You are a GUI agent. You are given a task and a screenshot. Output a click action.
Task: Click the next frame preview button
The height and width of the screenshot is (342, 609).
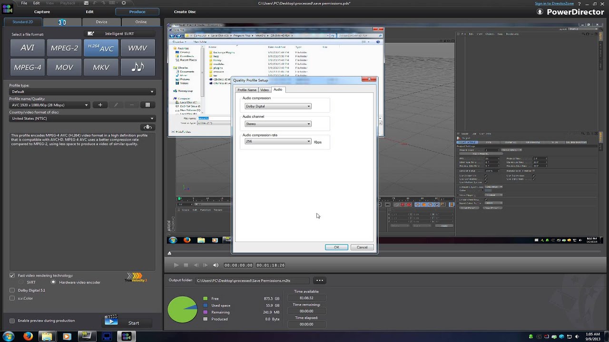pos(205,265)
